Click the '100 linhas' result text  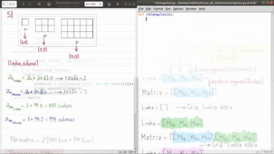[x=60, y=106]
